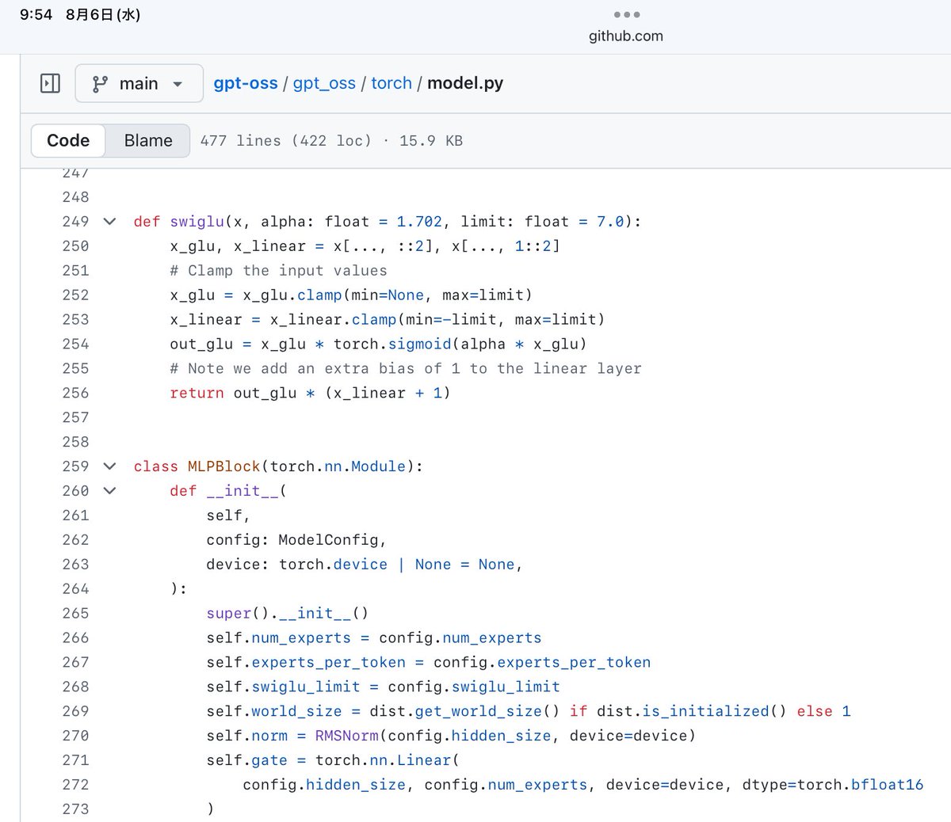The height and width of the screenshot is (822, 951).
Task: Open the gpt-oss repository breadcrumb link
Action: tap(246, 83)
